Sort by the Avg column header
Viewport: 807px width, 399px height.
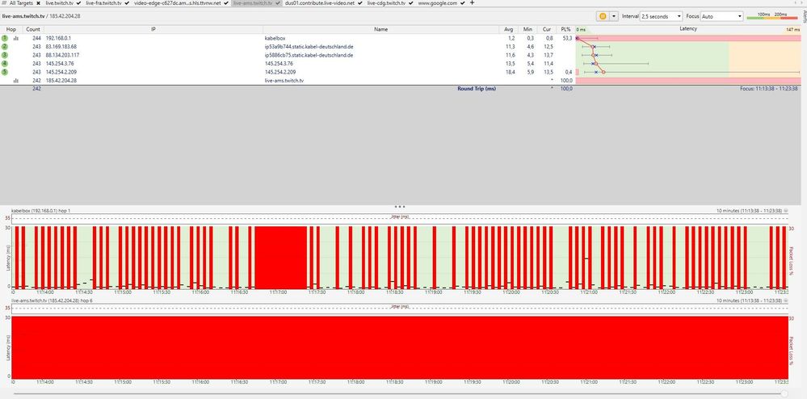click(x=508, y=29)
